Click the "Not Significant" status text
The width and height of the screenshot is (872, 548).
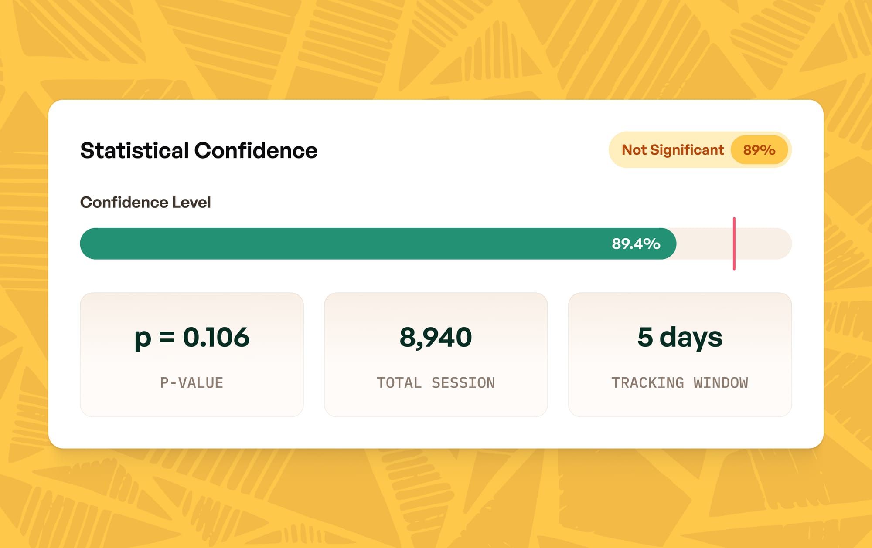coord(672,150)
